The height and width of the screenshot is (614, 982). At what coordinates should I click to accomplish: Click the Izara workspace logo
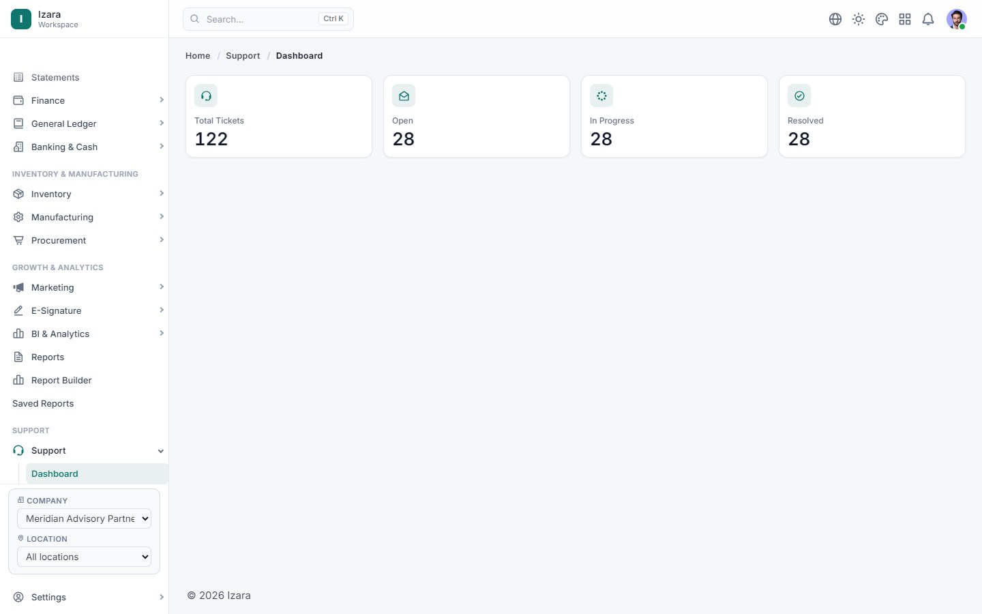(x=21, y=19)
